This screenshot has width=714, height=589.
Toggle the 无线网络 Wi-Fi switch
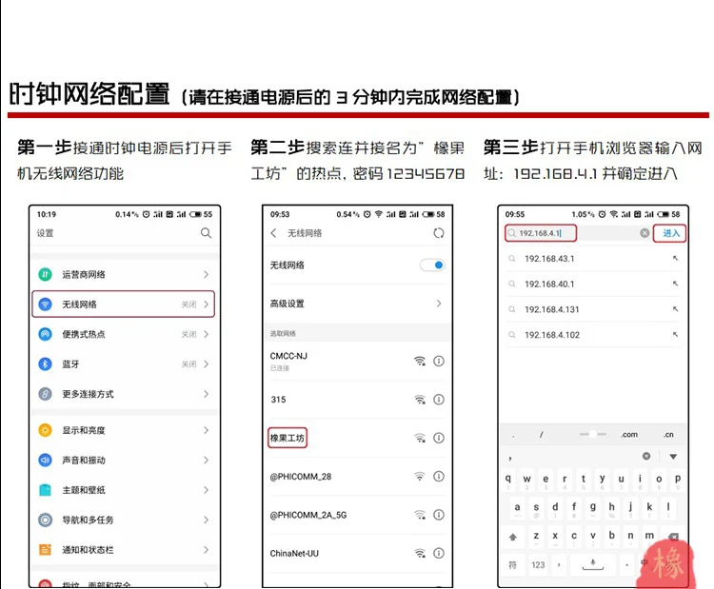[432, 265]
